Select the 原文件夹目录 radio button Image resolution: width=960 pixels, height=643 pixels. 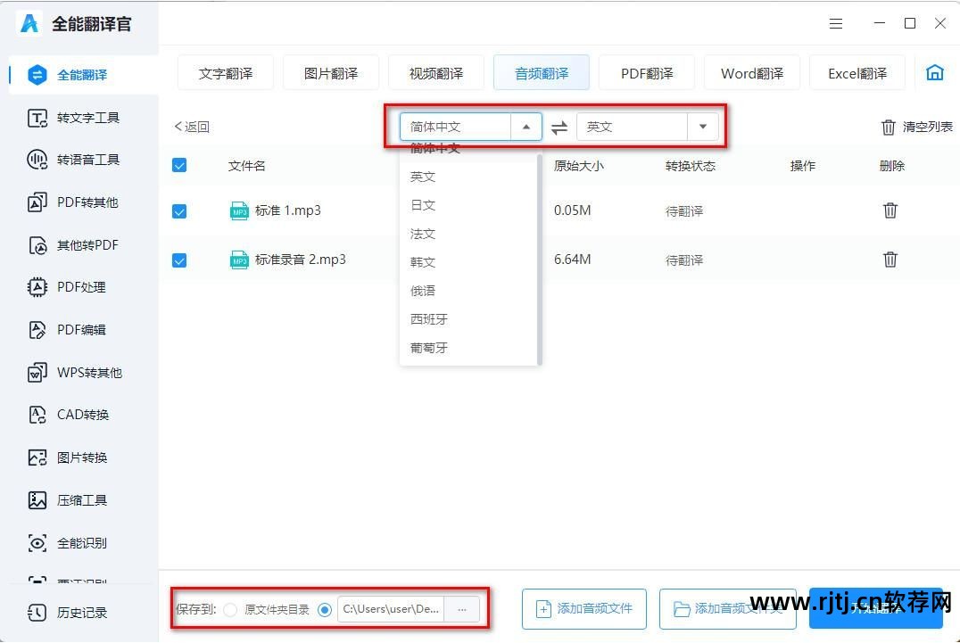tap(230, 610)
